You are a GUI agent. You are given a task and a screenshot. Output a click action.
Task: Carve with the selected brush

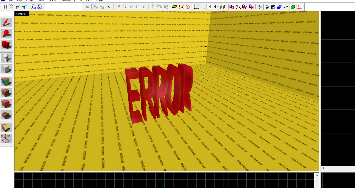coord(87,7)
